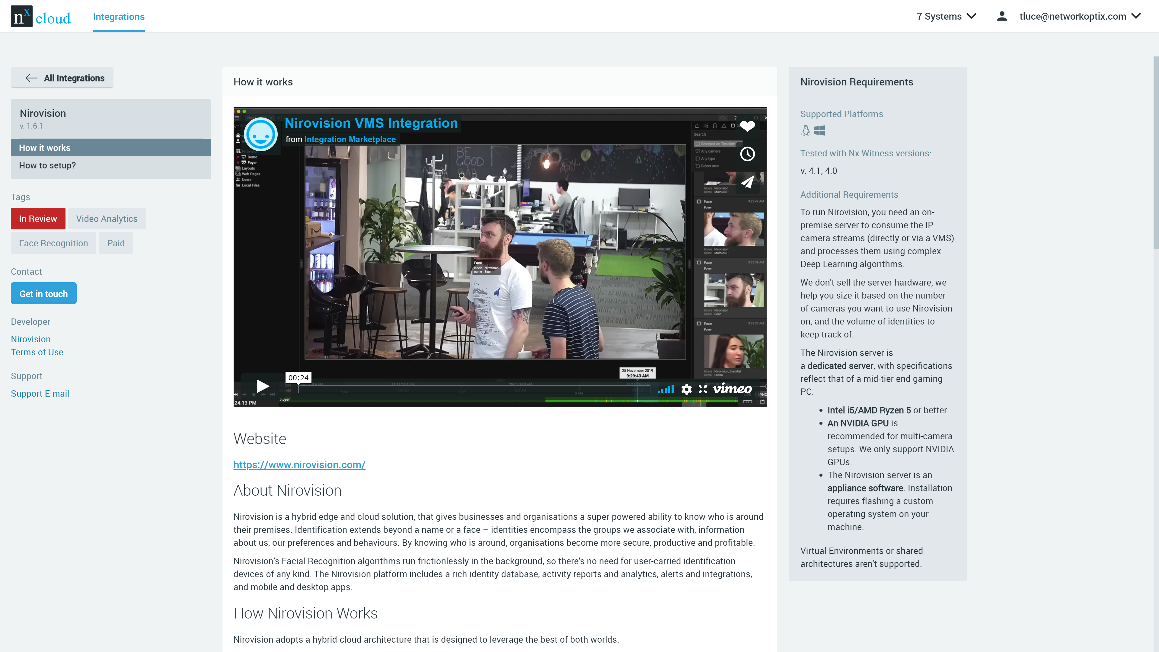Viewport: 1159px width, 652px height.
Task: Play the Nirovision VMS Integration video
Action: tap(262, 386)
